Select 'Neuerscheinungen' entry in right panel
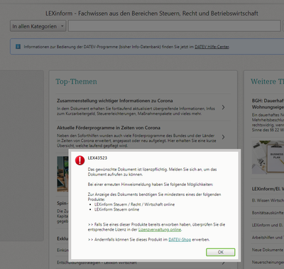Screen dimensions: 284x269 (268, 262)
